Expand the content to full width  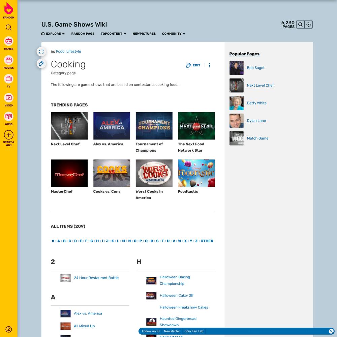pos(41,52)
